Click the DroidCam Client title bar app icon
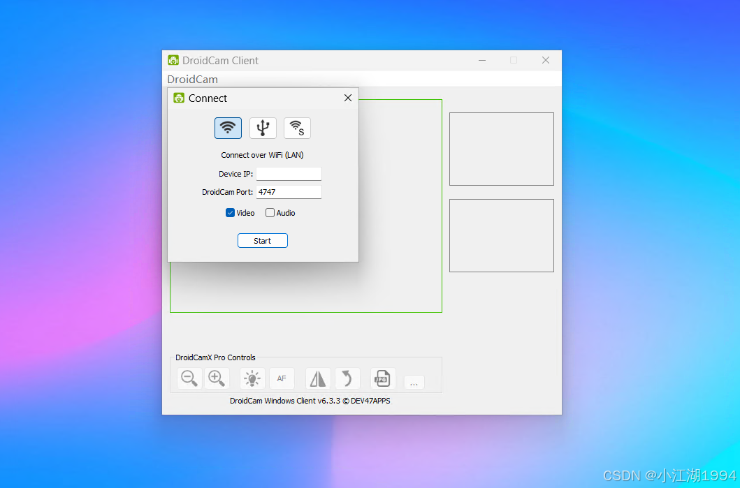 pos(173,60)
